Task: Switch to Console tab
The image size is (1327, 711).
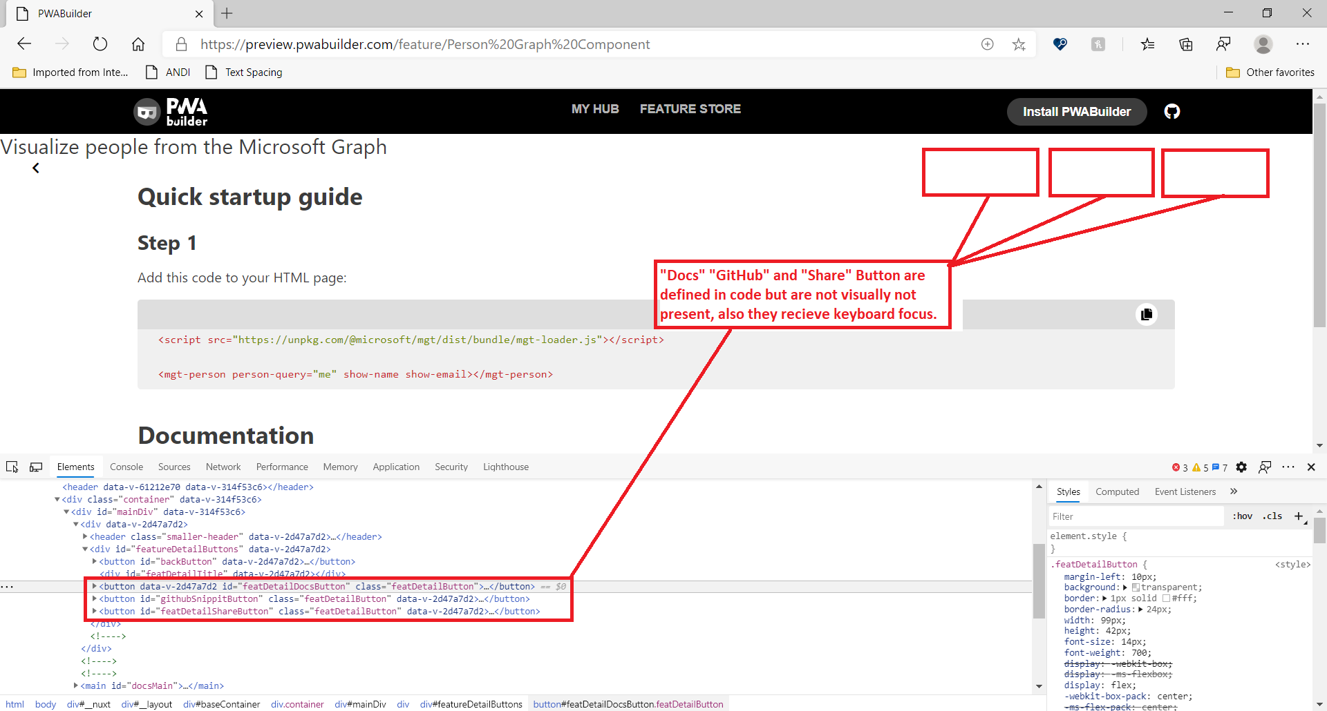Action: pyautogui.click(x=126, y=467)
